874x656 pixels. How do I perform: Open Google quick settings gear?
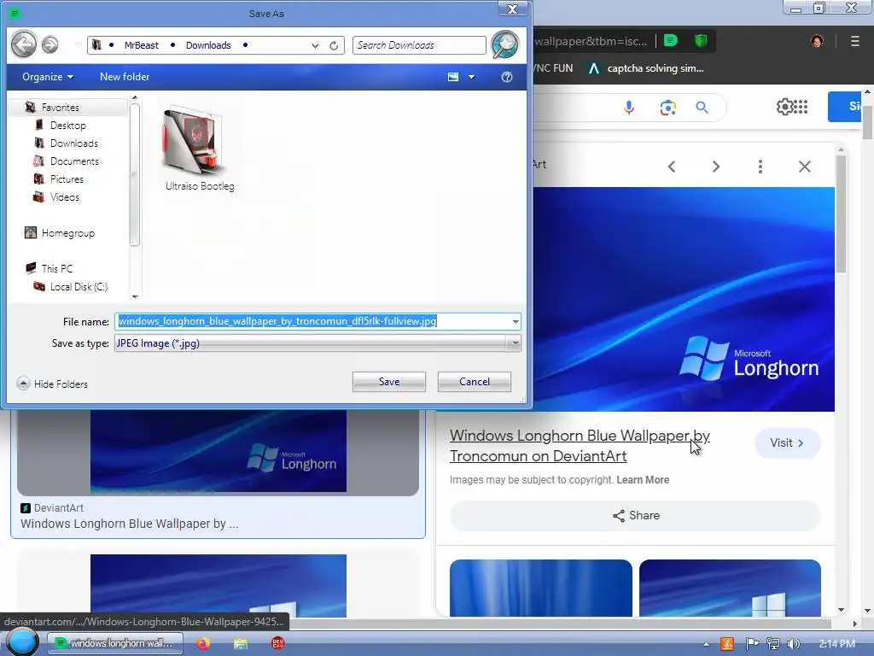coord(784,107)
